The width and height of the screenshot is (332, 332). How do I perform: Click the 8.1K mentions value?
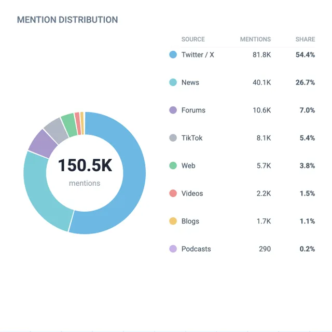(x=264, y=138)
